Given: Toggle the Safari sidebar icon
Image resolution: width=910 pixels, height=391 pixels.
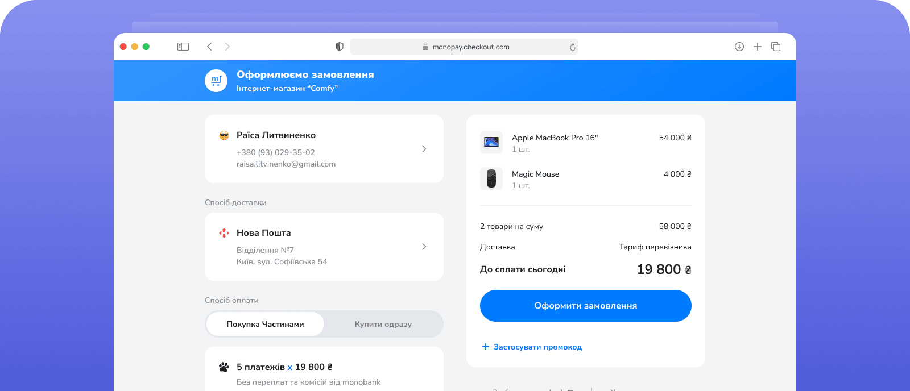Looking at the screenshot, I should [x=183, y=47].
